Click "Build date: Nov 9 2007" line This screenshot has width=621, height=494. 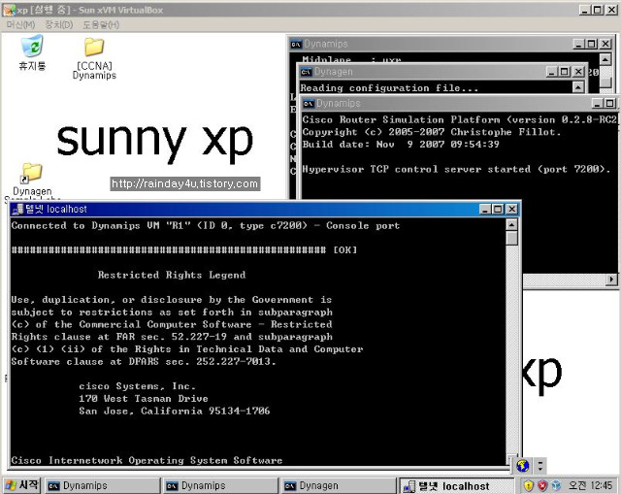[401, 145]
